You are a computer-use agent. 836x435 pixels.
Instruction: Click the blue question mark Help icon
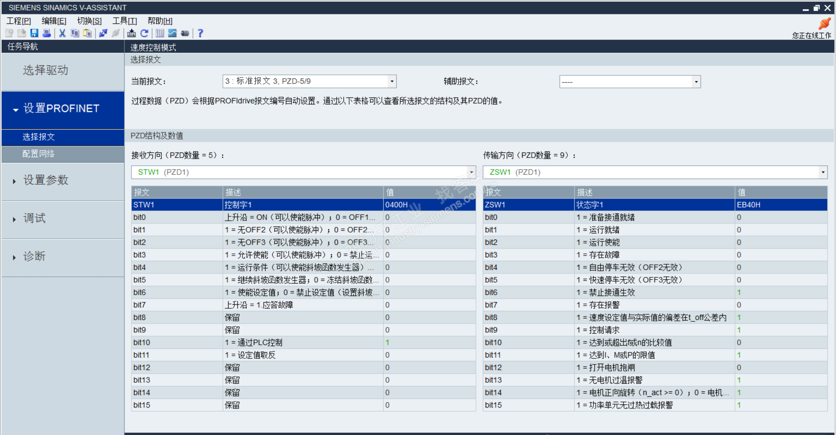200,33
